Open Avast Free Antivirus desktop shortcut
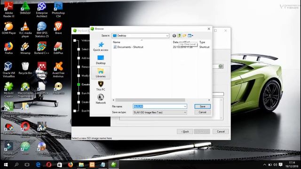Screen dimensions: 301x169 58,70
